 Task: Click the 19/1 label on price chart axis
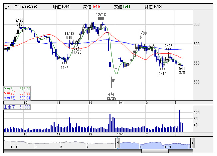pos(120,103)
